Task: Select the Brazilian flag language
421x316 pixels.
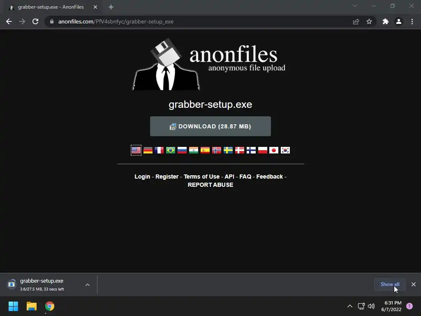Action: (171, 150)
